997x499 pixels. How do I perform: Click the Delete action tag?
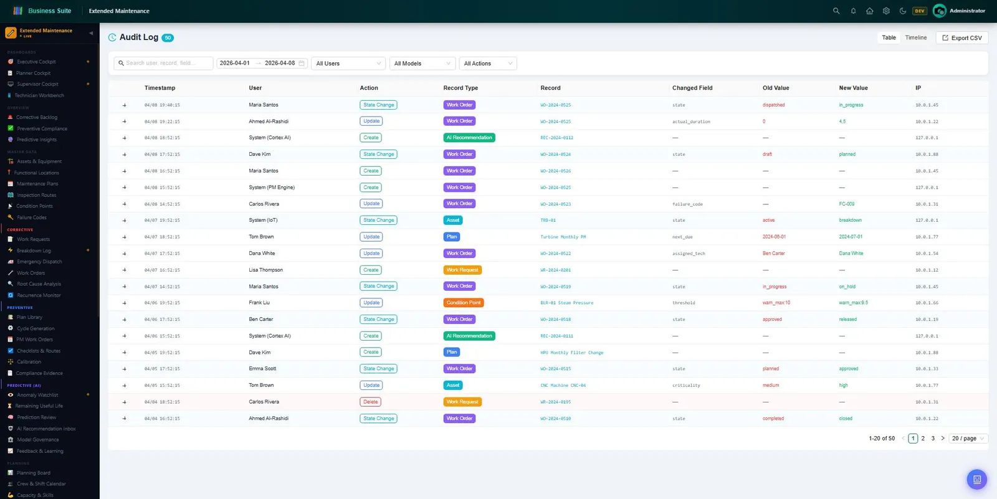(371, 402)
